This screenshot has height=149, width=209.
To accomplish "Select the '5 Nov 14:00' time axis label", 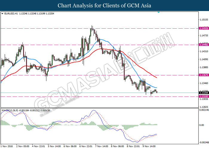I will 54,146.
